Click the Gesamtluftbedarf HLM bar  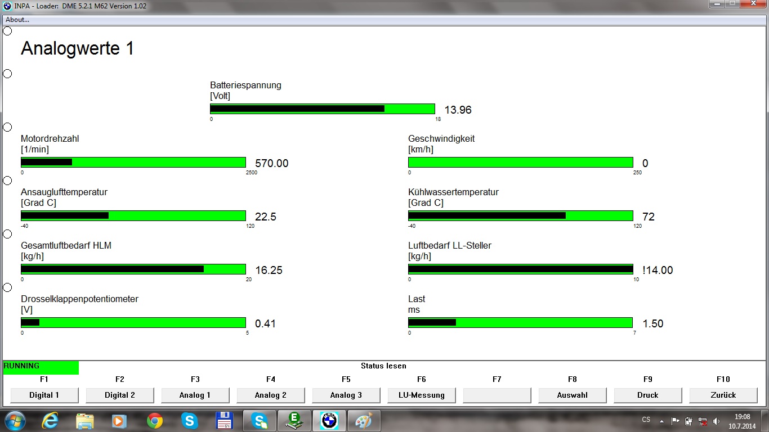[133, 269]
